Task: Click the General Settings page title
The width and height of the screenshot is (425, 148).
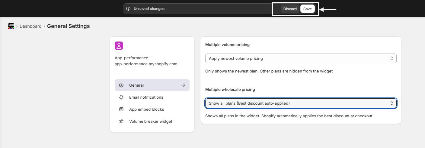Action: 68,26
